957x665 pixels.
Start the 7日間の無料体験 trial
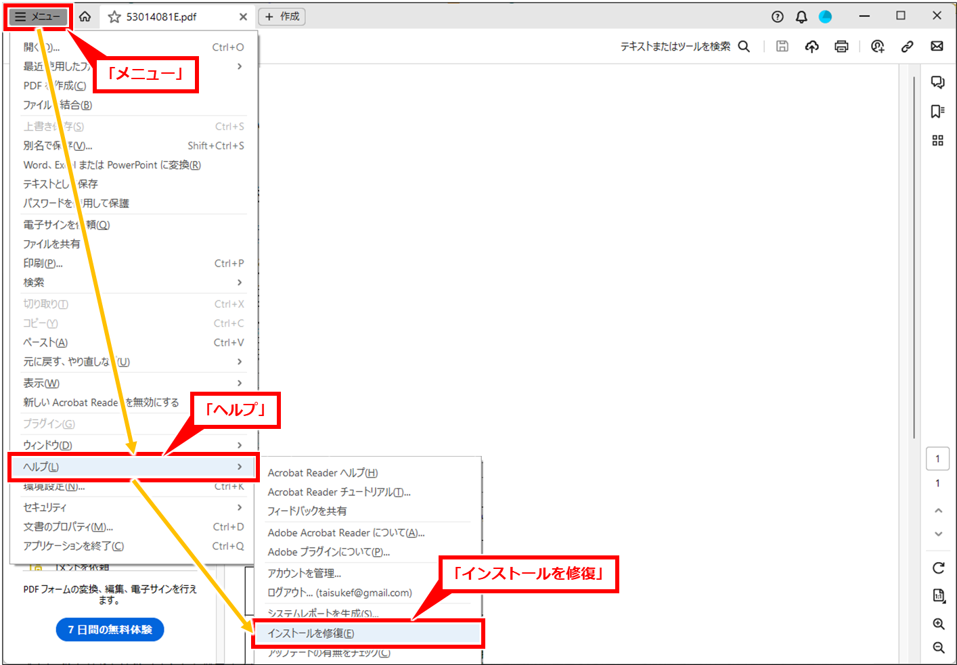click(x=110, y=629)
